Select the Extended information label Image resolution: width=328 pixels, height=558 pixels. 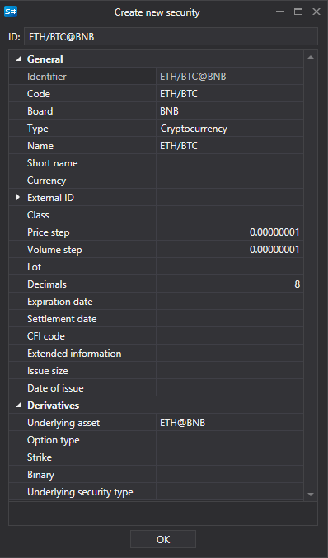pyautogui.click(x=74, y=354)
